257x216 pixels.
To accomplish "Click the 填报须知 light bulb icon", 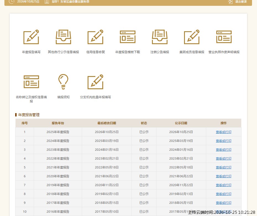I will pos(63,82).
